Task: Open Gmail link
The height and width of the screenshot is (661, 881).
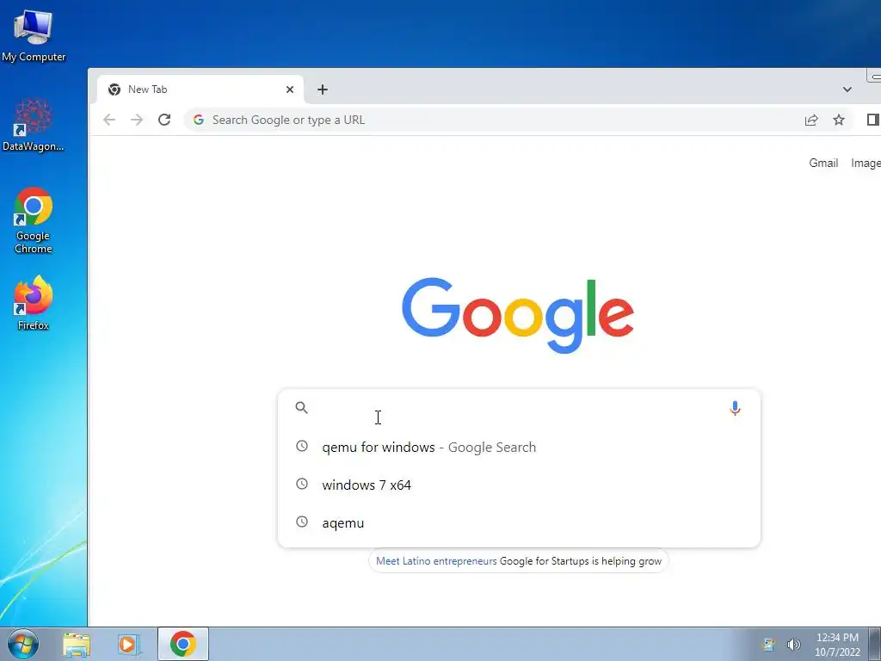Action: [x=823, y=163]
